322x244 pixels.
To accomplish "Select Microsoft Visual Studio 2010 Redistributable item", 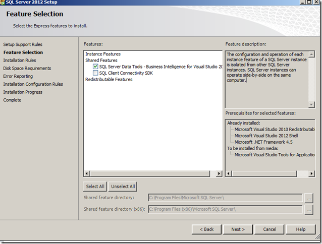I will pos(275,130).
